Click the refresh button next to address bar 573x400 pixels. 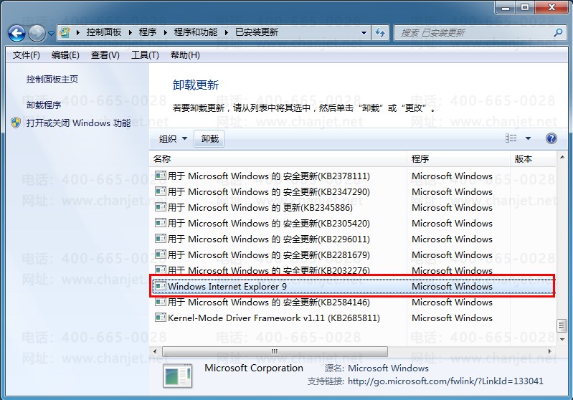(380, 33)
